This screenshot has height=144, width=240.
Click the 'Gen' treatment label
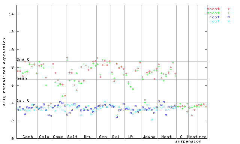tap(103, 136)
